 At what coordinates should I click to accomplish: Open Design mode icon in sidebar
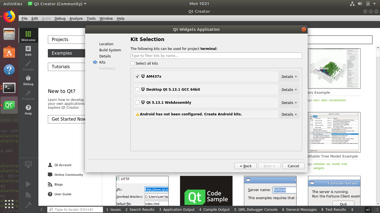click(28, 65)
